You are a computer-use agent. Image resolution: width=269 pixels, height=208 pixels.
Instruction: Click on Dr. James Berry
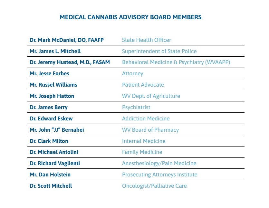click(49, 107)
